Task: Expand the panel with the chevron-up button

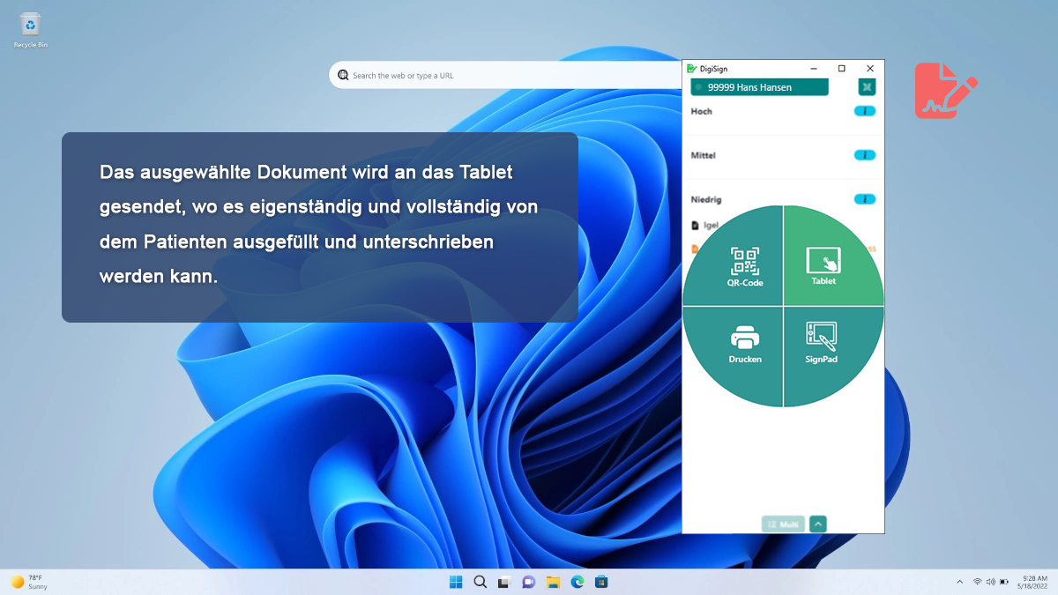Action: pos(818,524)
